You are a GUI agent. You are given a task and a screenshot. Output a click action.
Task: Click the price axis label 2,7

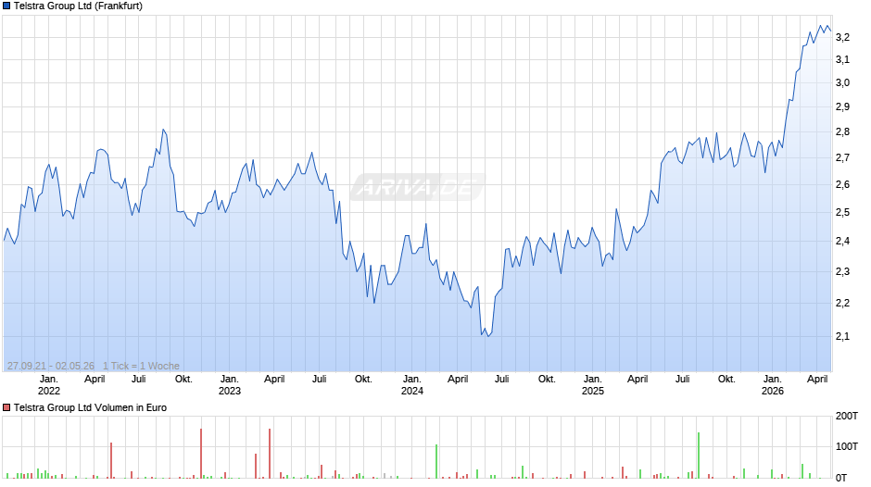pos(842,157)
